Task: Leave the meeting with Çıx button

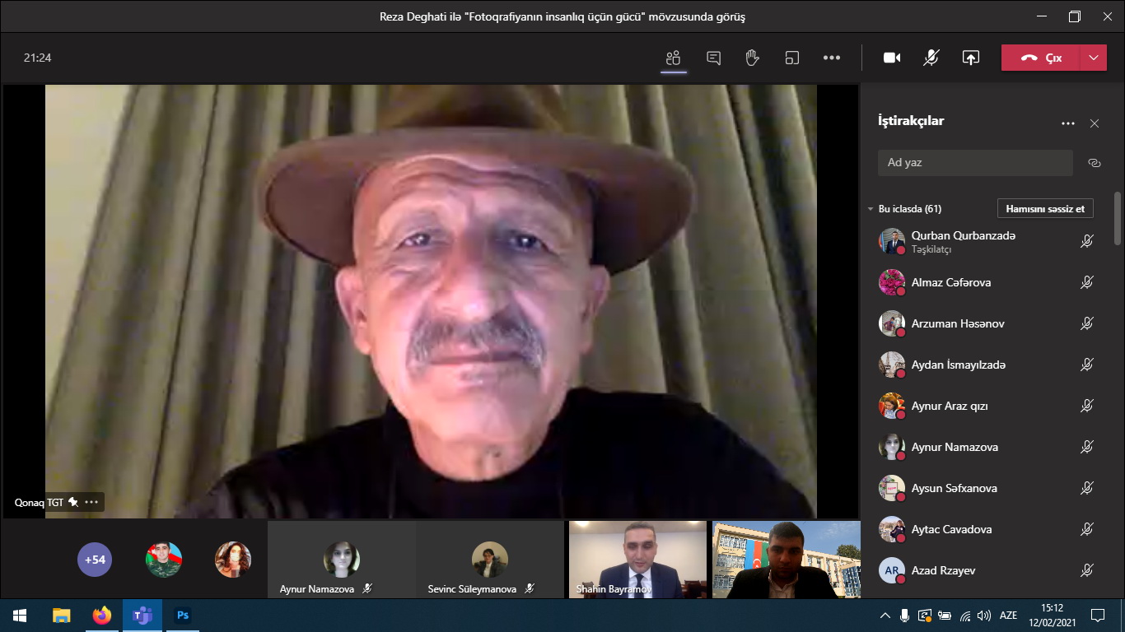Action: click(1040, 58)
